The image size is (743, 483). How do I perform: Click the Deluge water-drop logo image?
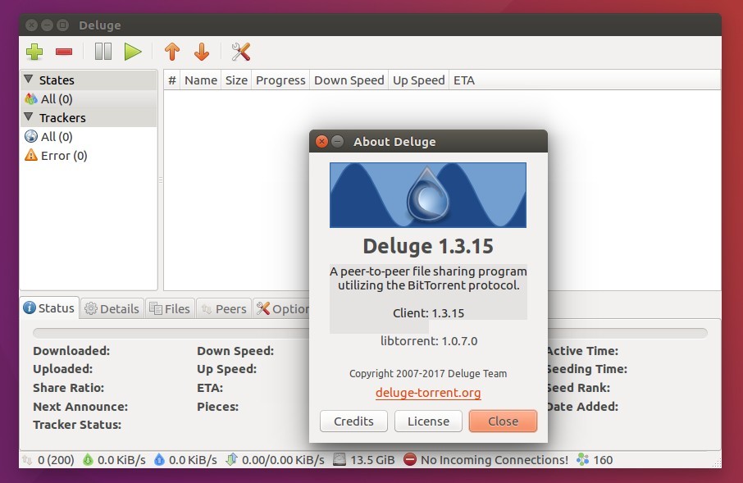point(428,195)
